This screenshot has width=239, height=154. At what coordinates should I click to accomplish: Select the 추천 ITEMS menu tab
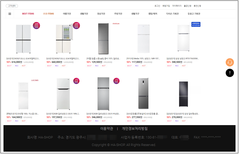point(49,14)
